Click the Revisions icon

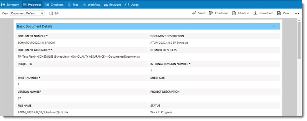106,5
